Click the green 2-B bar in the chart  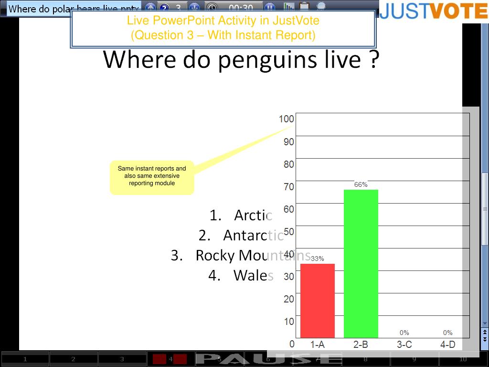tap(361, 264)
